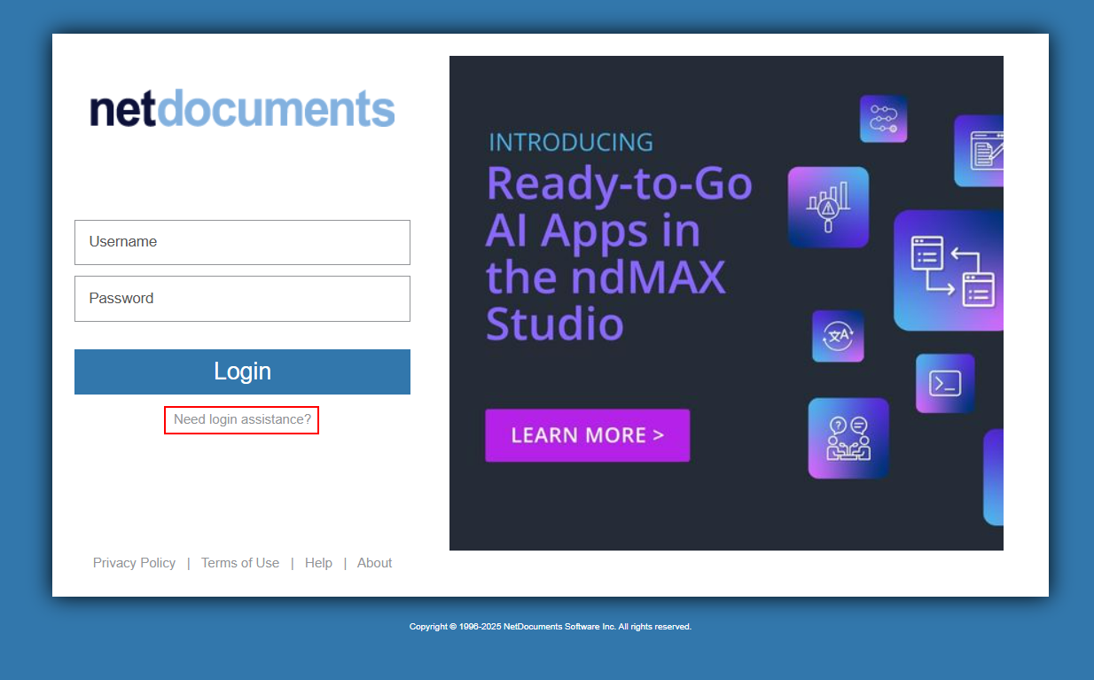The height and width of the screenshot is (680, 1094).
Task: Open the Need login assistance link
Action: coord(242,419)
